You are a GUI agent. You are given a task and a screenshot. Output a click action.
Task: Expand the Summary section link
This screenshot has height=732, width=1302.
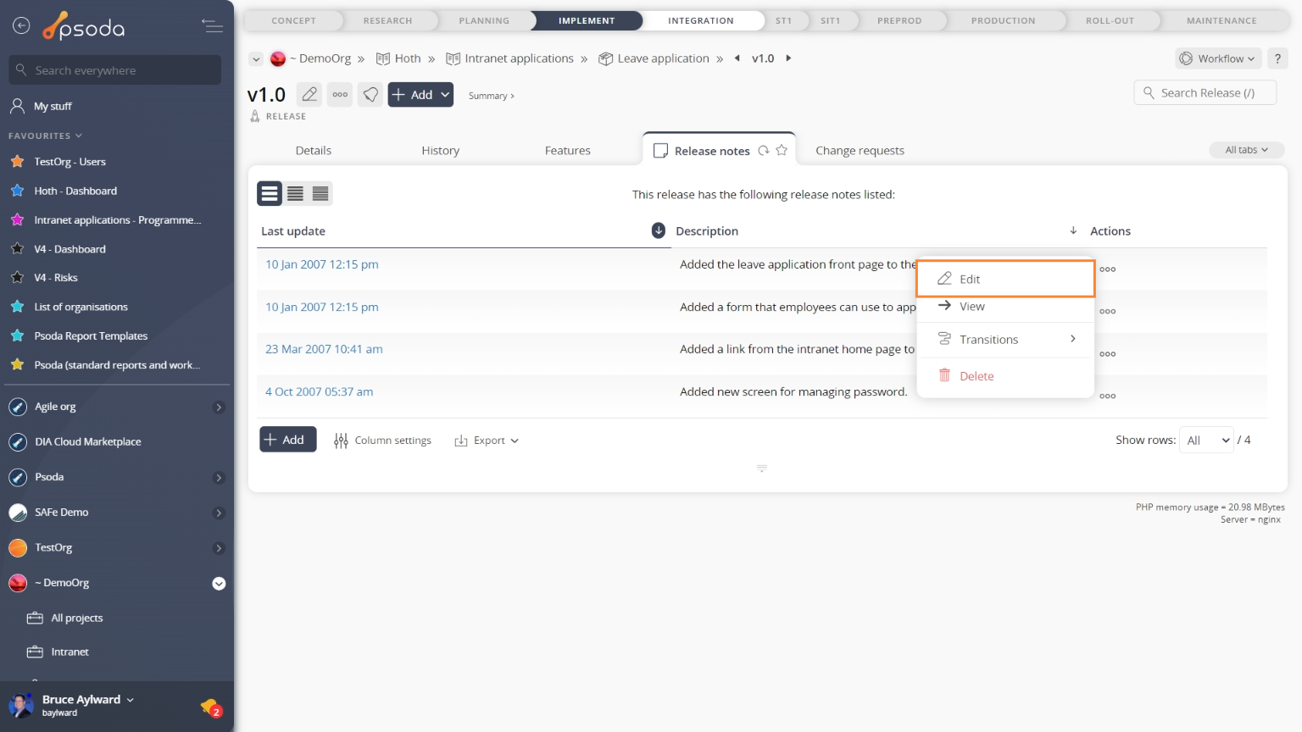(492, 96)
